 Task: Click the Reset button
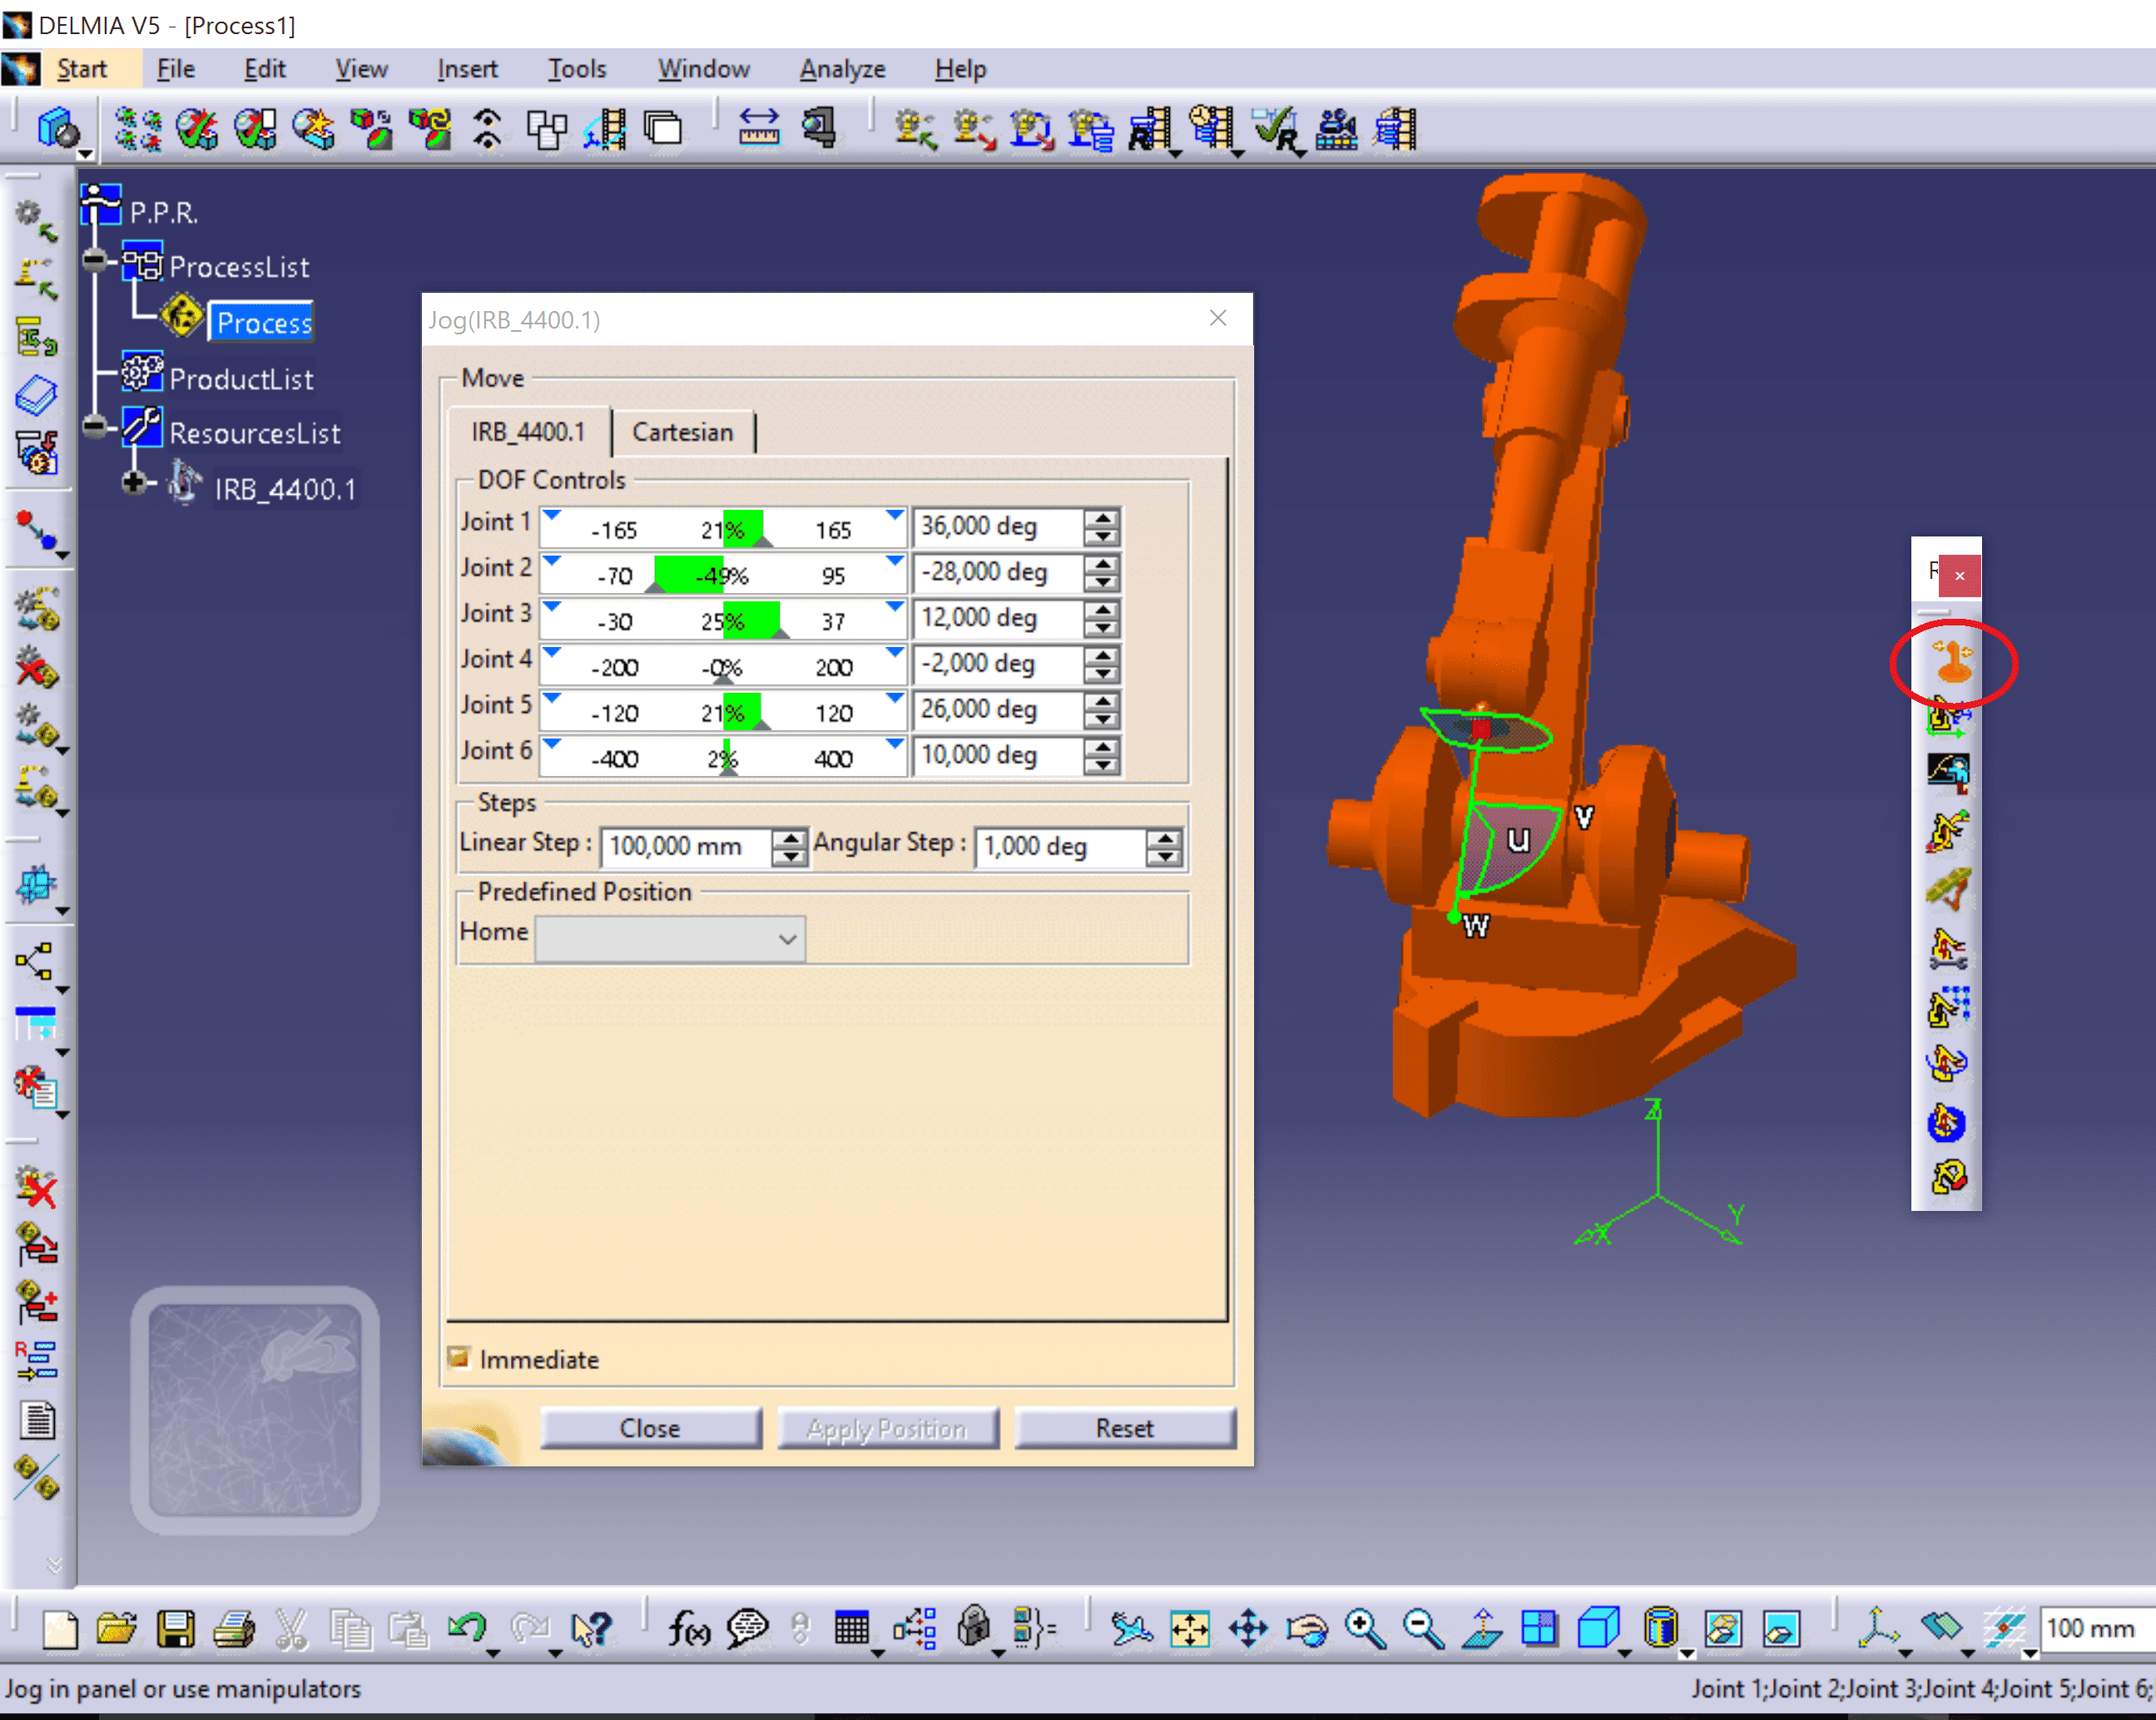1124,1427
